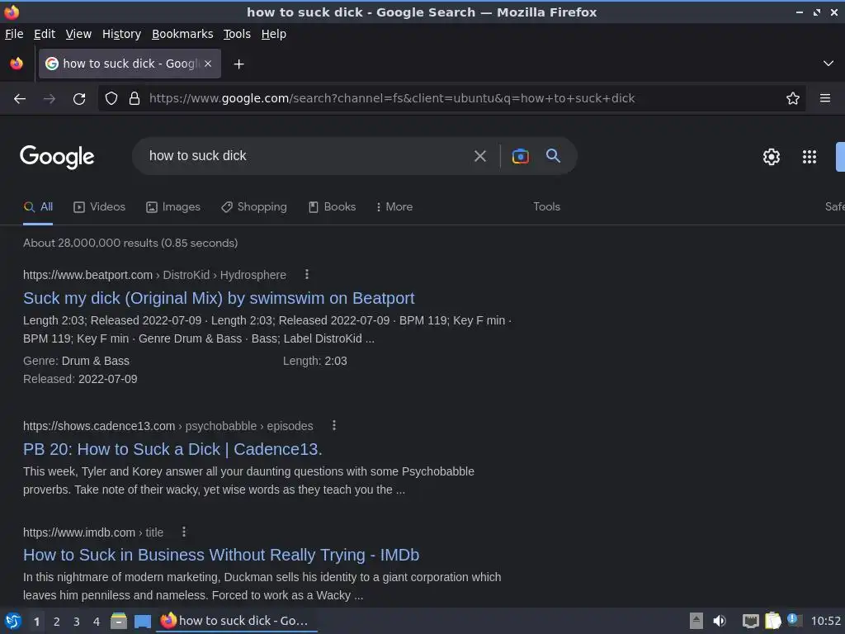The image size is (845, 634).
Task: Open file manager from taskbar
Action: tap(119, 621)
